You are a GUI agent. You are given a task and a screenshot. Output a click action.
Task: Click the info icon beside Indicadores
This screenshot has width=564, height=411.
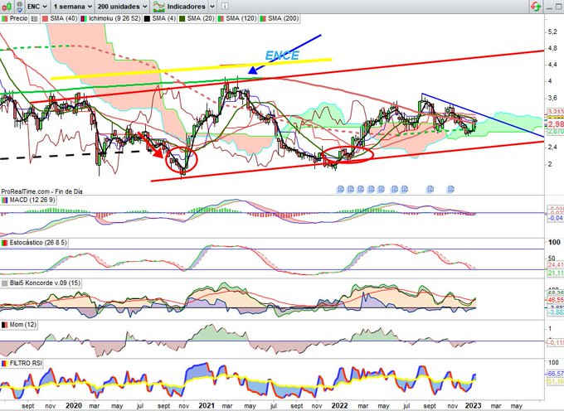coord(225,7)
